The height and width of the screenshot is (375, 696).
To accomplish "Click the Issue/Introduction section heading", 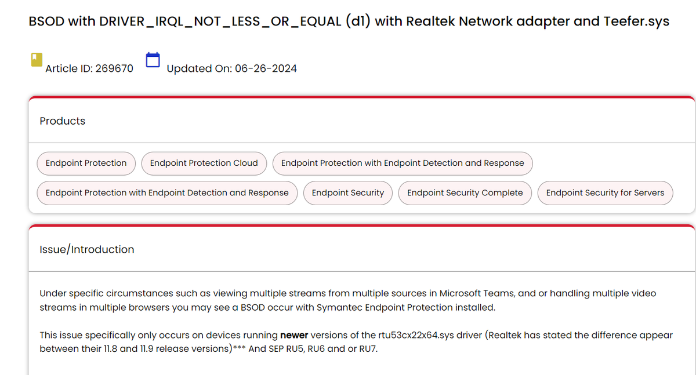I will tap(86, 250).
